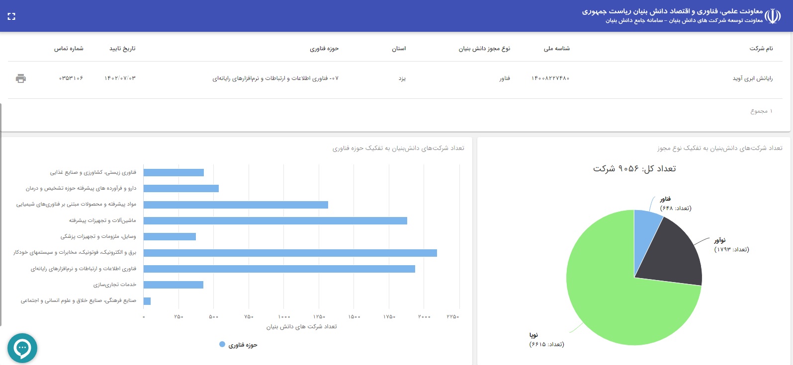The height and width of the screenshot is (365, 793).
Task: Click the نام شرکت column header
Action: point(761,49)
